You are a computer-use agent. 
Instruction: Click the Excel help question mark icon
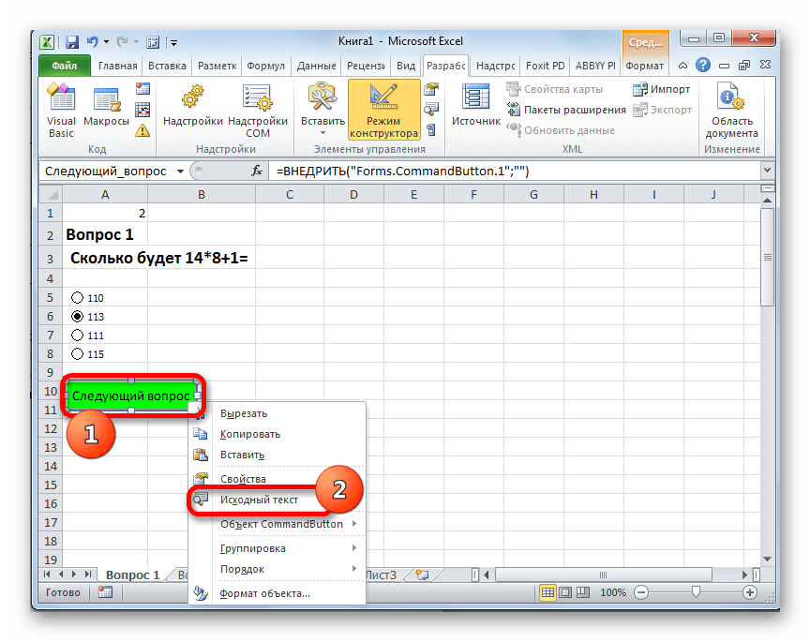click(702, 65)
